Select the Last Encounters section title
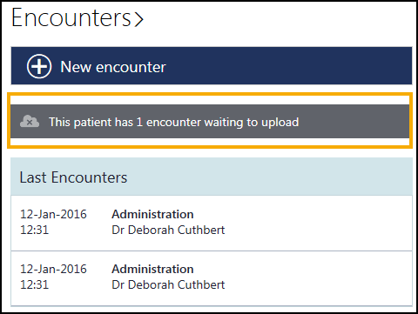 click(x=73, y=177)
